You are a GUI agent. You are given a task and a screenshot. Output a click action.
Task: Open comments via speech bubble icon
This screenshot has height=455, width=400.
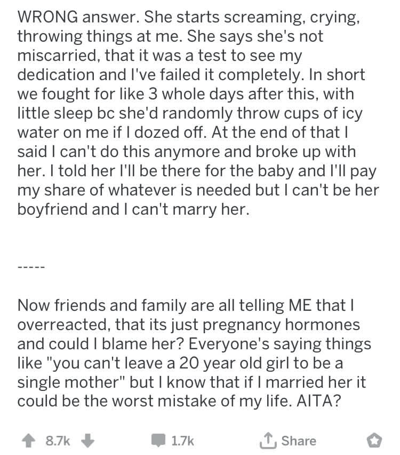click(x=158, y=441)
